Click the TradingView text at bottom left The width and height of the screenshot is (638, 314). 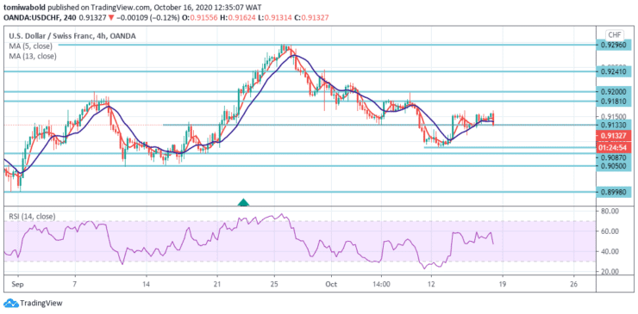41,303
